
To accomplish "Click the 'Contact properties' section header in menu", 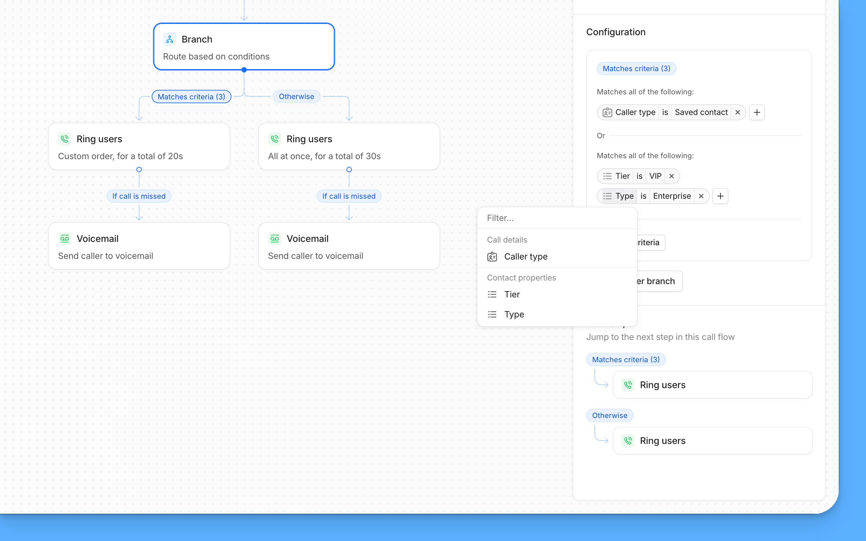I will tap(521, 278).
